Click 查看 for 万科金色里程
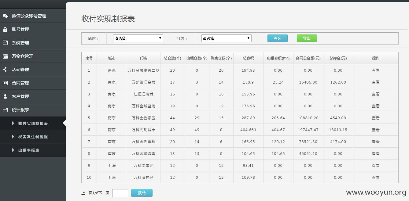Viewport: 409px width, 201px height. point(376,142)
